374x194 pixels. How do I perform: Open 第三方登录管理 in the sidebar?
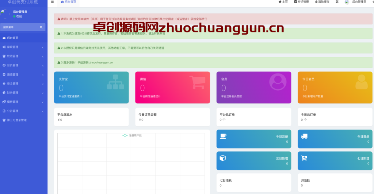[x=24, y=120]
